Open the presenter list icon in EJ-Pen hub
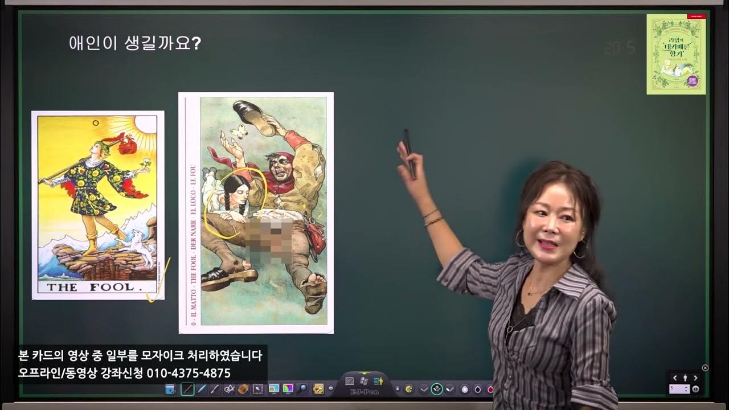This screenshot has width=729, height=410. tap(378, 381)
